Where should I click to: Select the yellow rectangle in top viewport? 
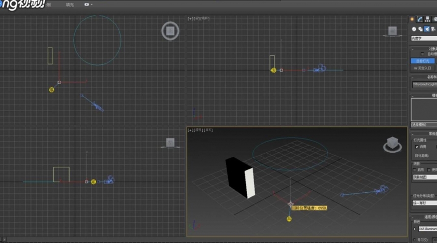point(50,56)
